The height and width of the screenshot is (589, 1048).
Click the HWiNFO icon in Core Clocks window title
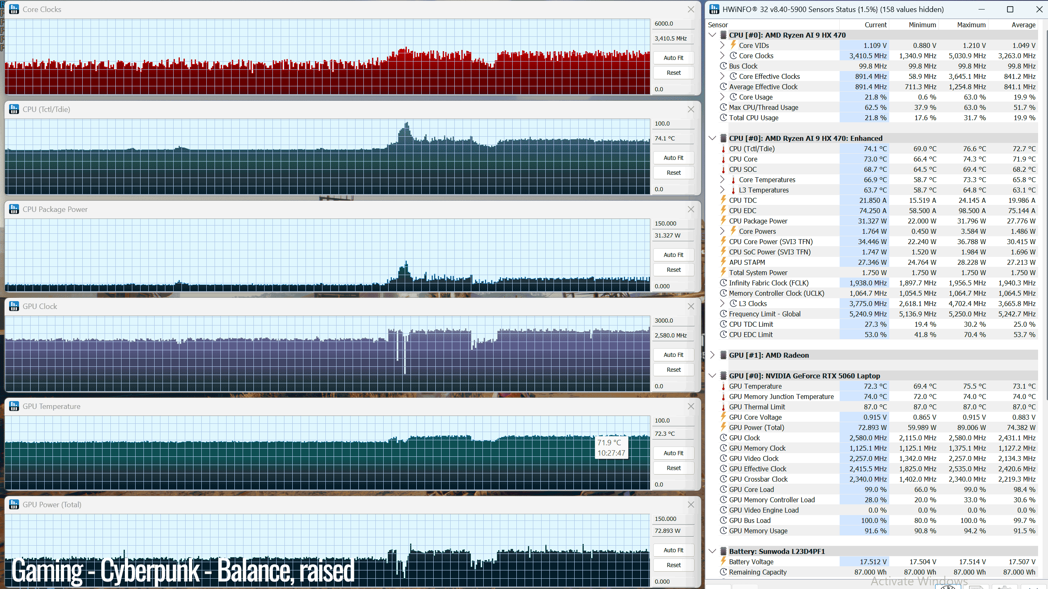14,9
